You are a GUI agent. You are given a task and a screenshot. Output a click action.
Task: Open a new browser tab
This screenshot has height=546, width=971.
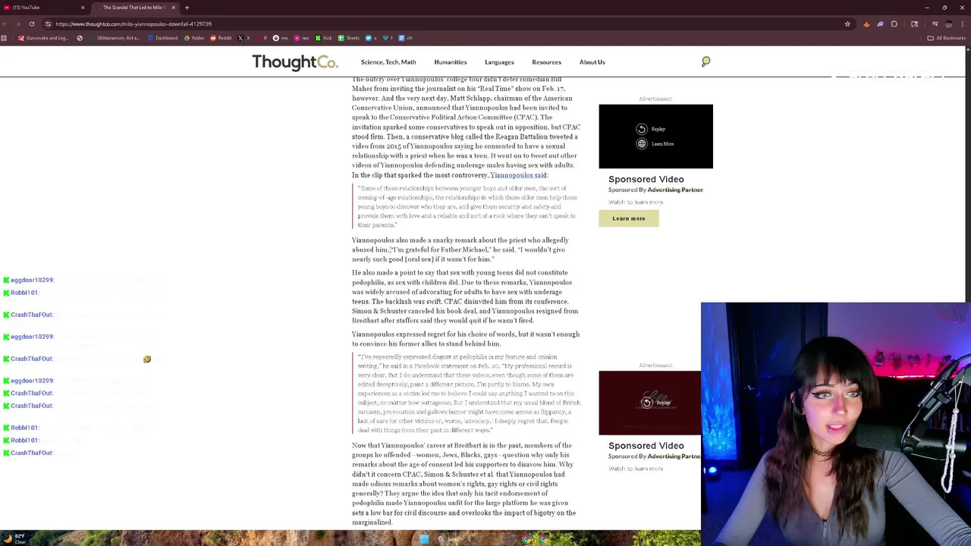(x=187, y=8)
